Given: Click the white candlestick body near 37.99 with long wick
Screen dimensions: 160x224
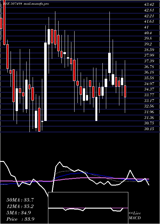Looking at the screenshot, I should (109, 63).
